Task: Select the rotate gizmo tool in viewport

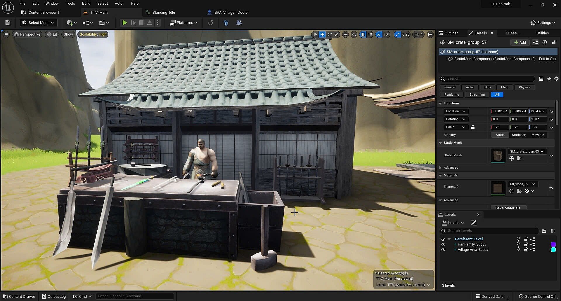Action: tap(330, 34)
